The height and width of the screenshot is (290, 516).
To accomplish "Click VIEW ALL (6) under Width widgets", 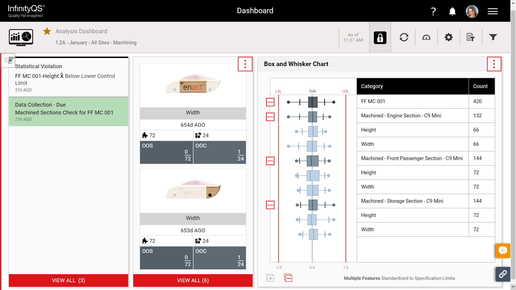I will click(193, 280).
